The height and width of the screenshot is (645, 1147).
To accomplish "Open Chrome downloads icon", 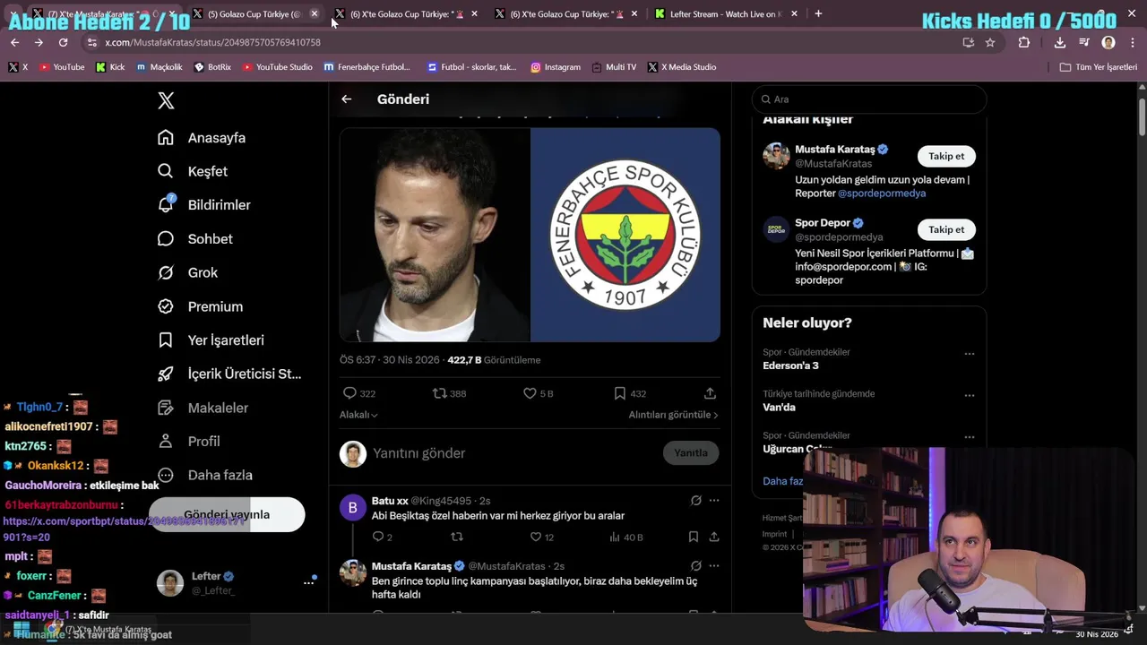I will tap(1060, 42).
